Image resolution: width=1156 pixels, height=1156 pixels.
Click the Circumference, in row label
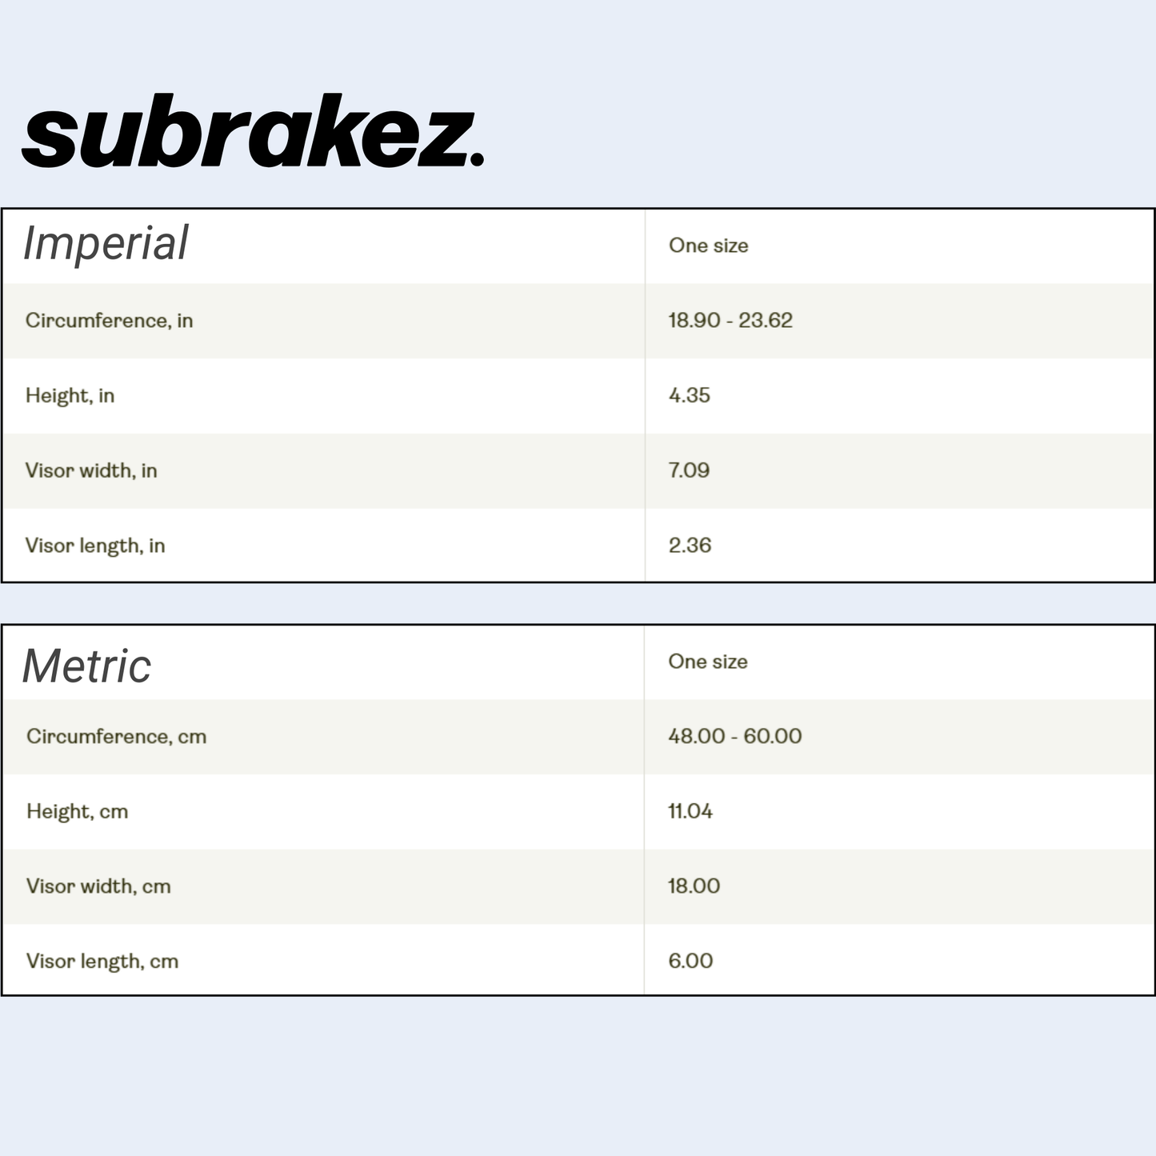point(109,321)
